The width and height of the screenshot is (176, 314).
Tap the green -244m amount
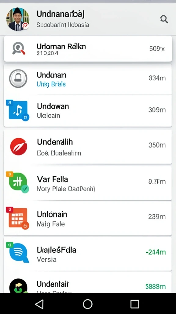point(156,252)
